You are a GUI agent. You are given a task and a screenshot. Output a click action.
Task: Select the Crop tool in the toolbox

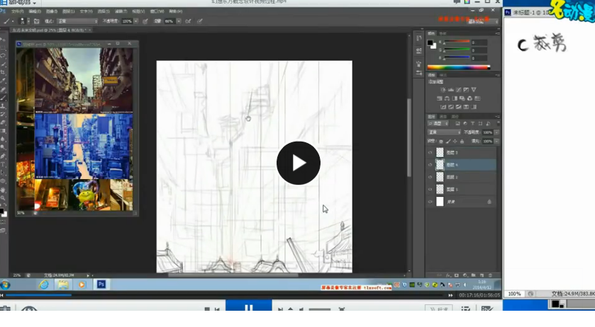(x=3, y=72)
